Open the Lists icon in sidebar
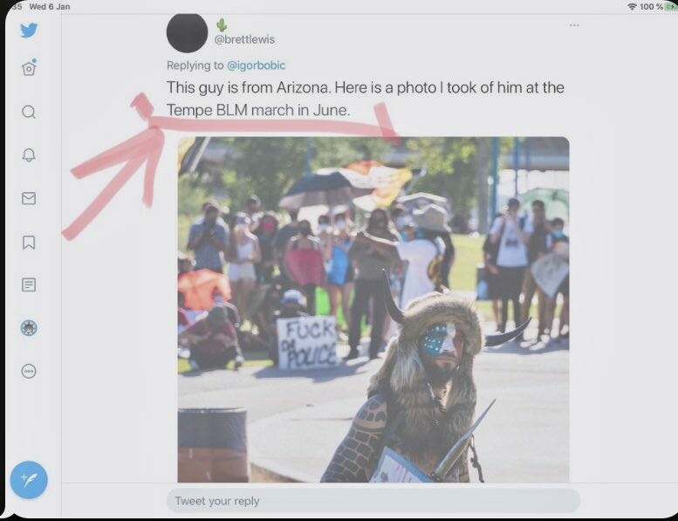678x521 pixels. (x=29, y=284)
